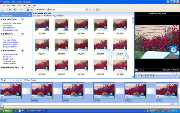Select clip thumbnail 100_8568

(x=81, y=25)
